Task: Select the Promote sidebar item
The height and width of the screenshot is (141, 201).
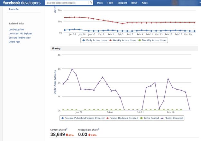Action: coord(14,9)
